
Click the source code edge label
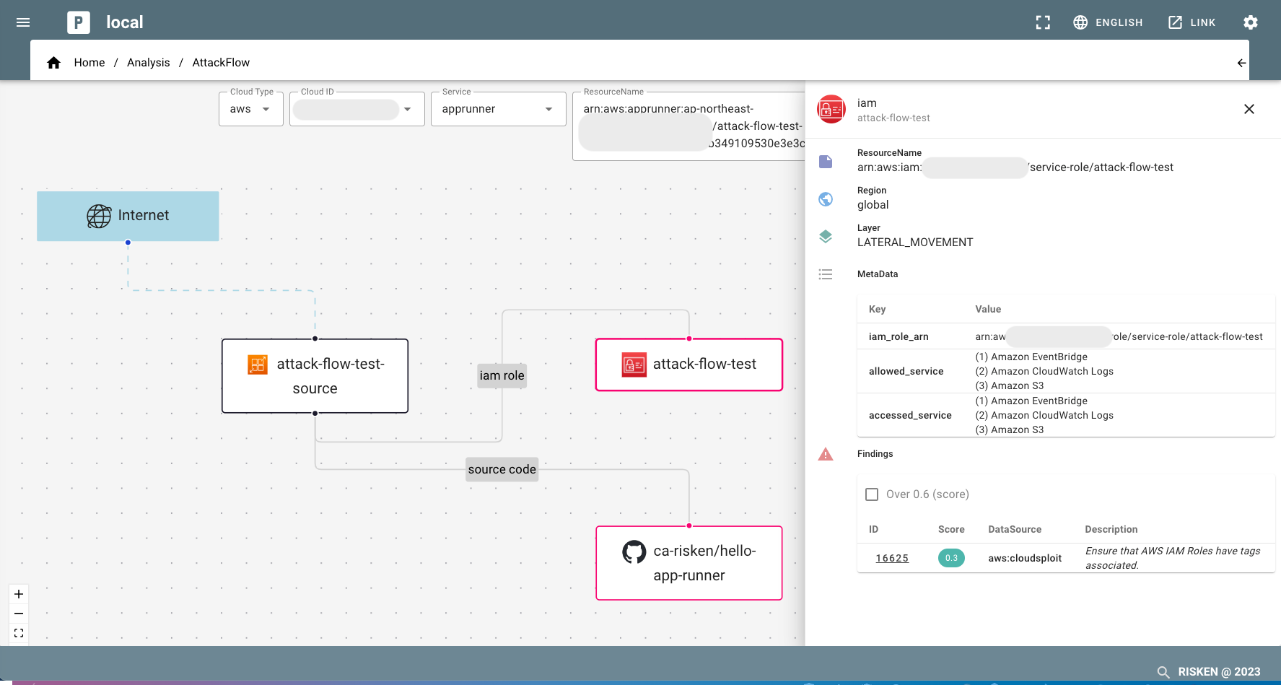502,469
